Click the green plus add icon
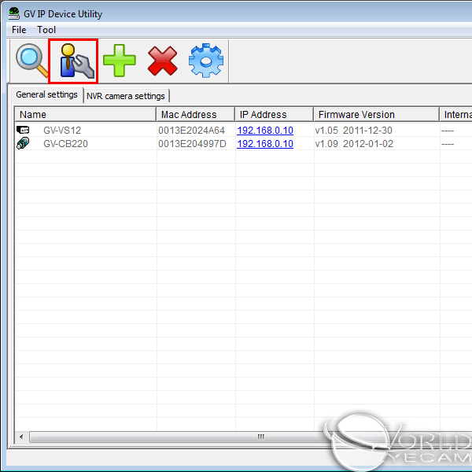This screenshot has width=472, height=472. click(x=120, y=61)
